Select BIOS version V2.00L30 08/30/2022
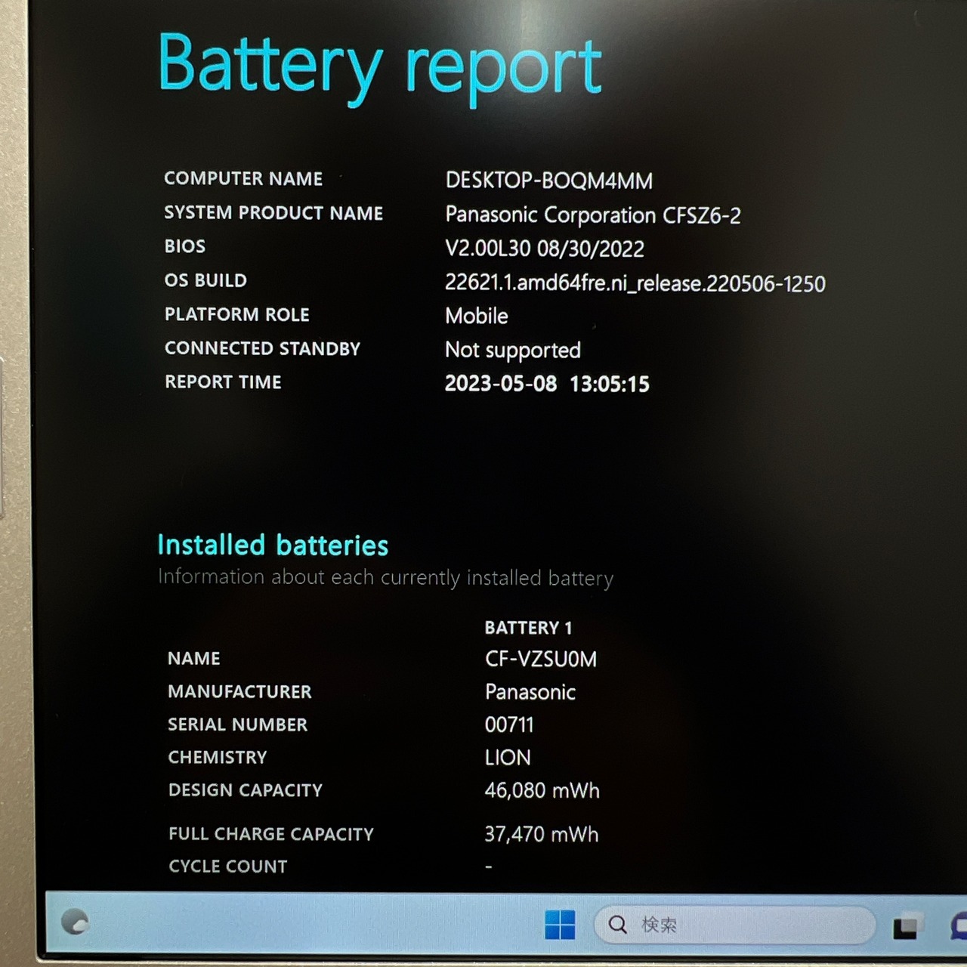The image size is (967, 967). [544, 249]
